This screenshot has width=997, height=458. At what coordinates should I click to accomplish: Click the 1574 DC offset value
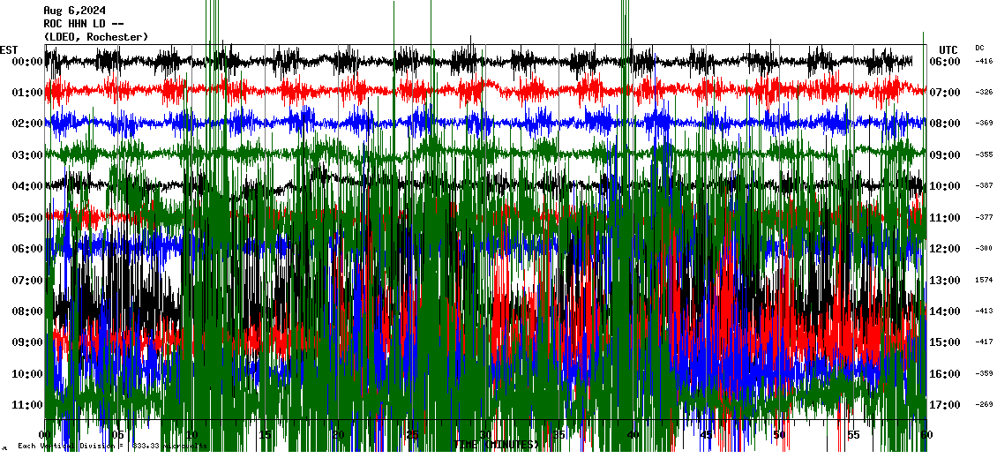(984, 281)
